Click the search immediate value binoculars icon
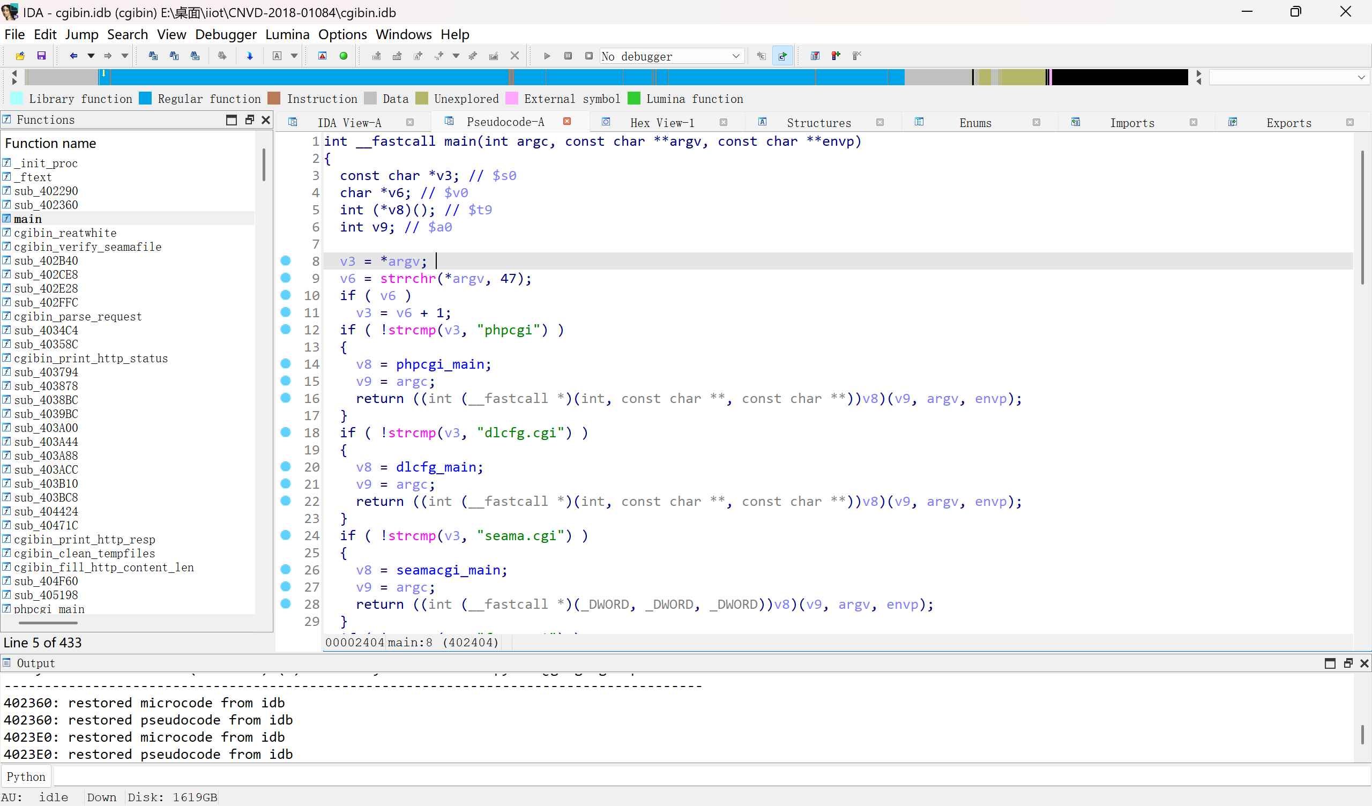Viewport: 1372px width, 806px height. pos(153,56)
